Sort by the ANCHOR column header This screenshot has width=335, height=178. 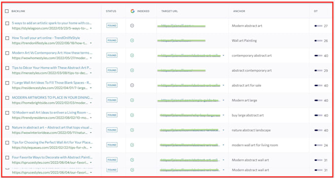(x=239, y=11)
